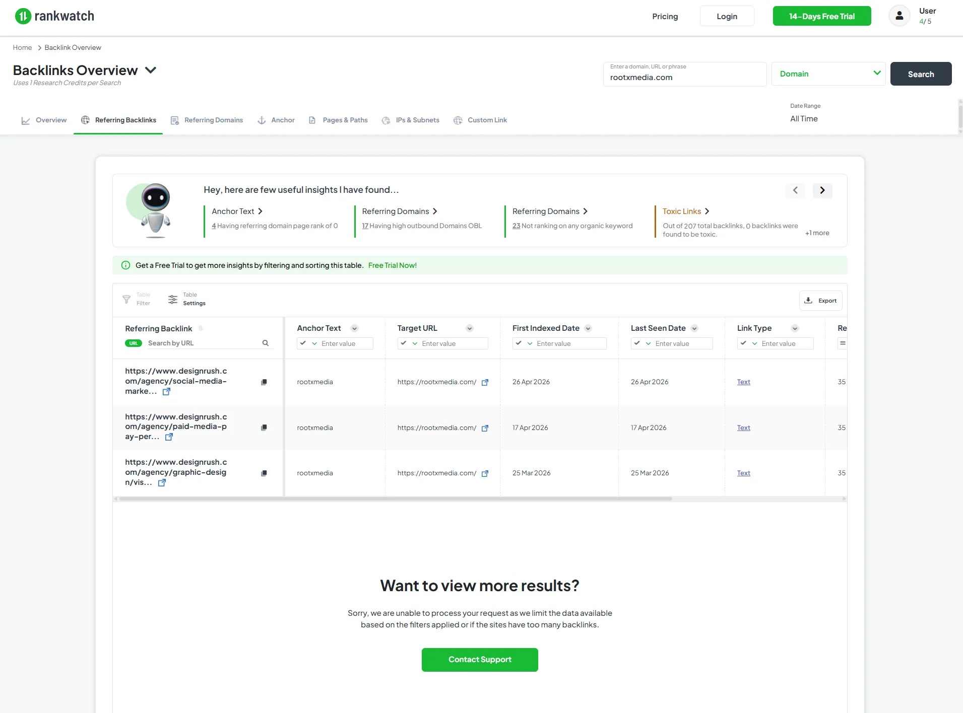
Task: Open paid-media-pay-per backlink external link icon
Action: point(169,437)
